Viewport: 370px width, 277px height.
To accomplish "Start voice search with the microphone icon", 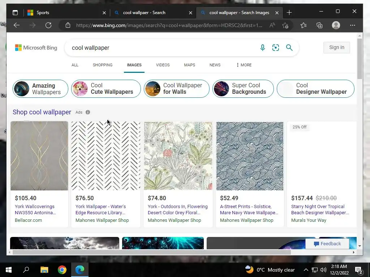I will (262, 48).
